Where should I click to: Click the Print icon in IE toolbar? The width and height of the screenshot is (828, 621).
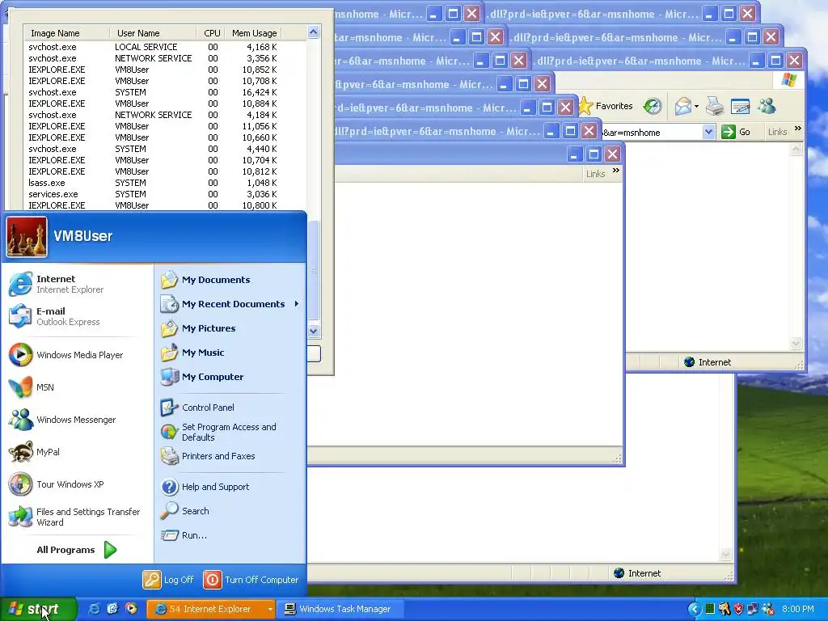pos(715,106)
